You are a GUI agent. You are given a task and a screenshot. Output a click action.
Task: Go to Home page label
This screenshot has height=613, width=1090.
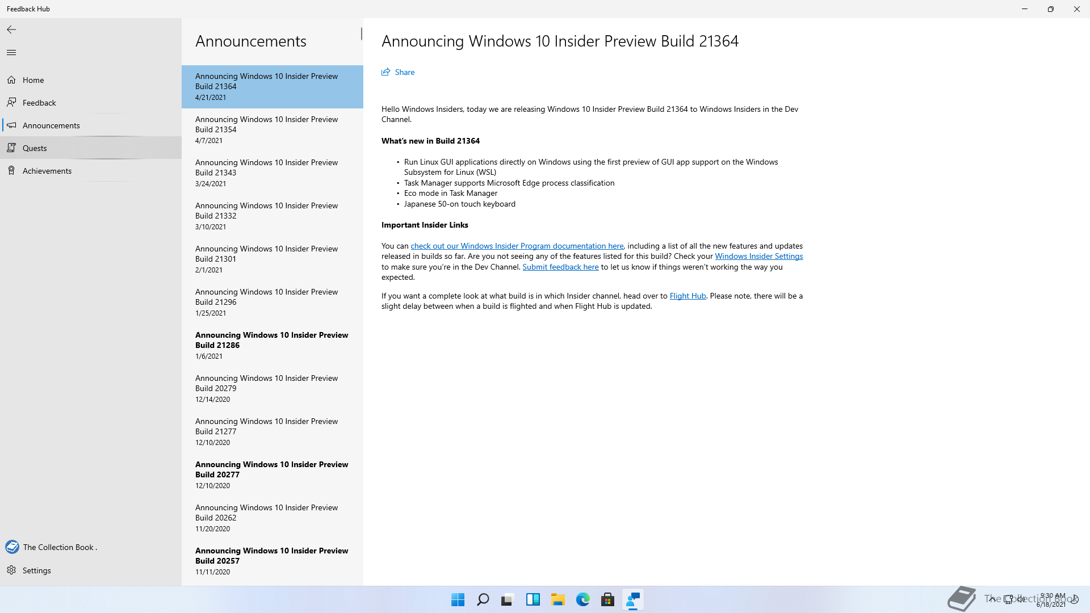tap(33, 80)
